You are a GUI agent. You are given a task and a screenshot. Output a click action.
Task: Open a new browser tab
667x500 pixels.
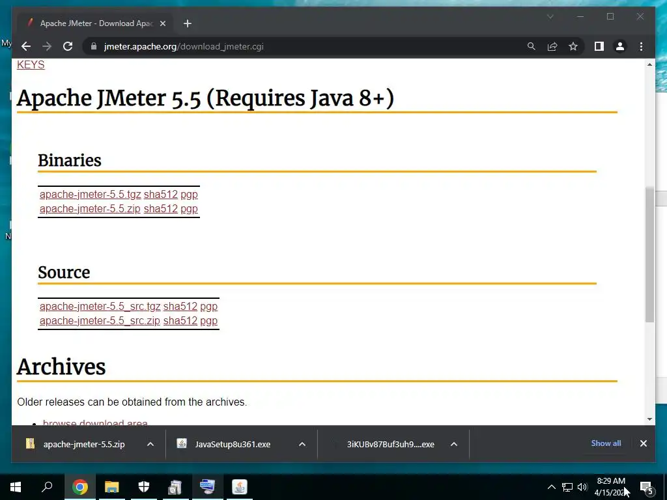point(188,23)
